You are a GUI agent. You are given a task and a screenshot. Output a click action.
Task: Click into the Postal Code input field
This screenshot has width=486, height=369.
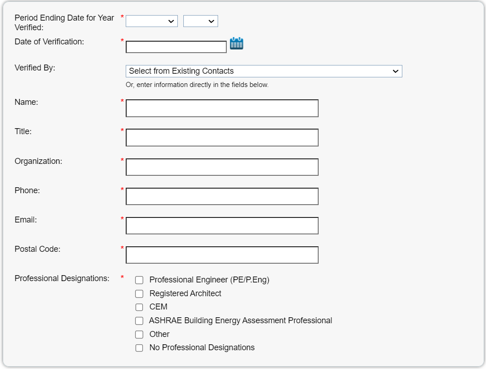[x=222, y=255]
